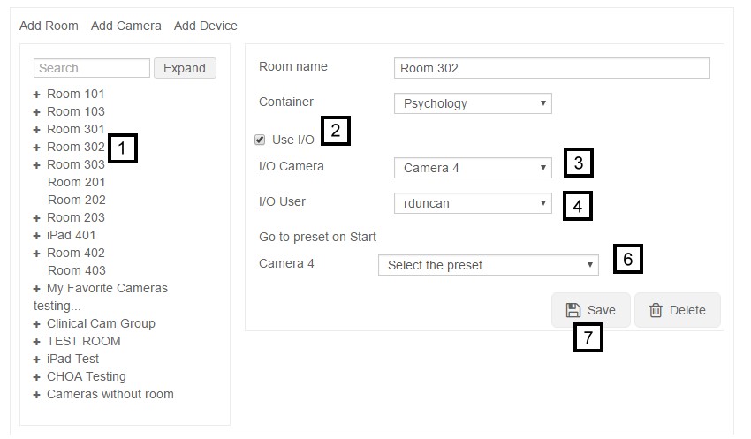Viewport: 751px width, 439px height.
Task: Expand Room 101 with plus icon
Action: point(36,95)
